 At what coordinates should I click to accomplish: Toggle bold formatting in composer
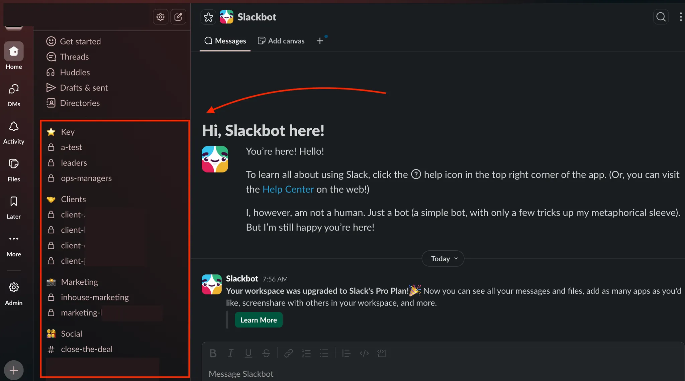pyautogui.click(x=213, y=353)
